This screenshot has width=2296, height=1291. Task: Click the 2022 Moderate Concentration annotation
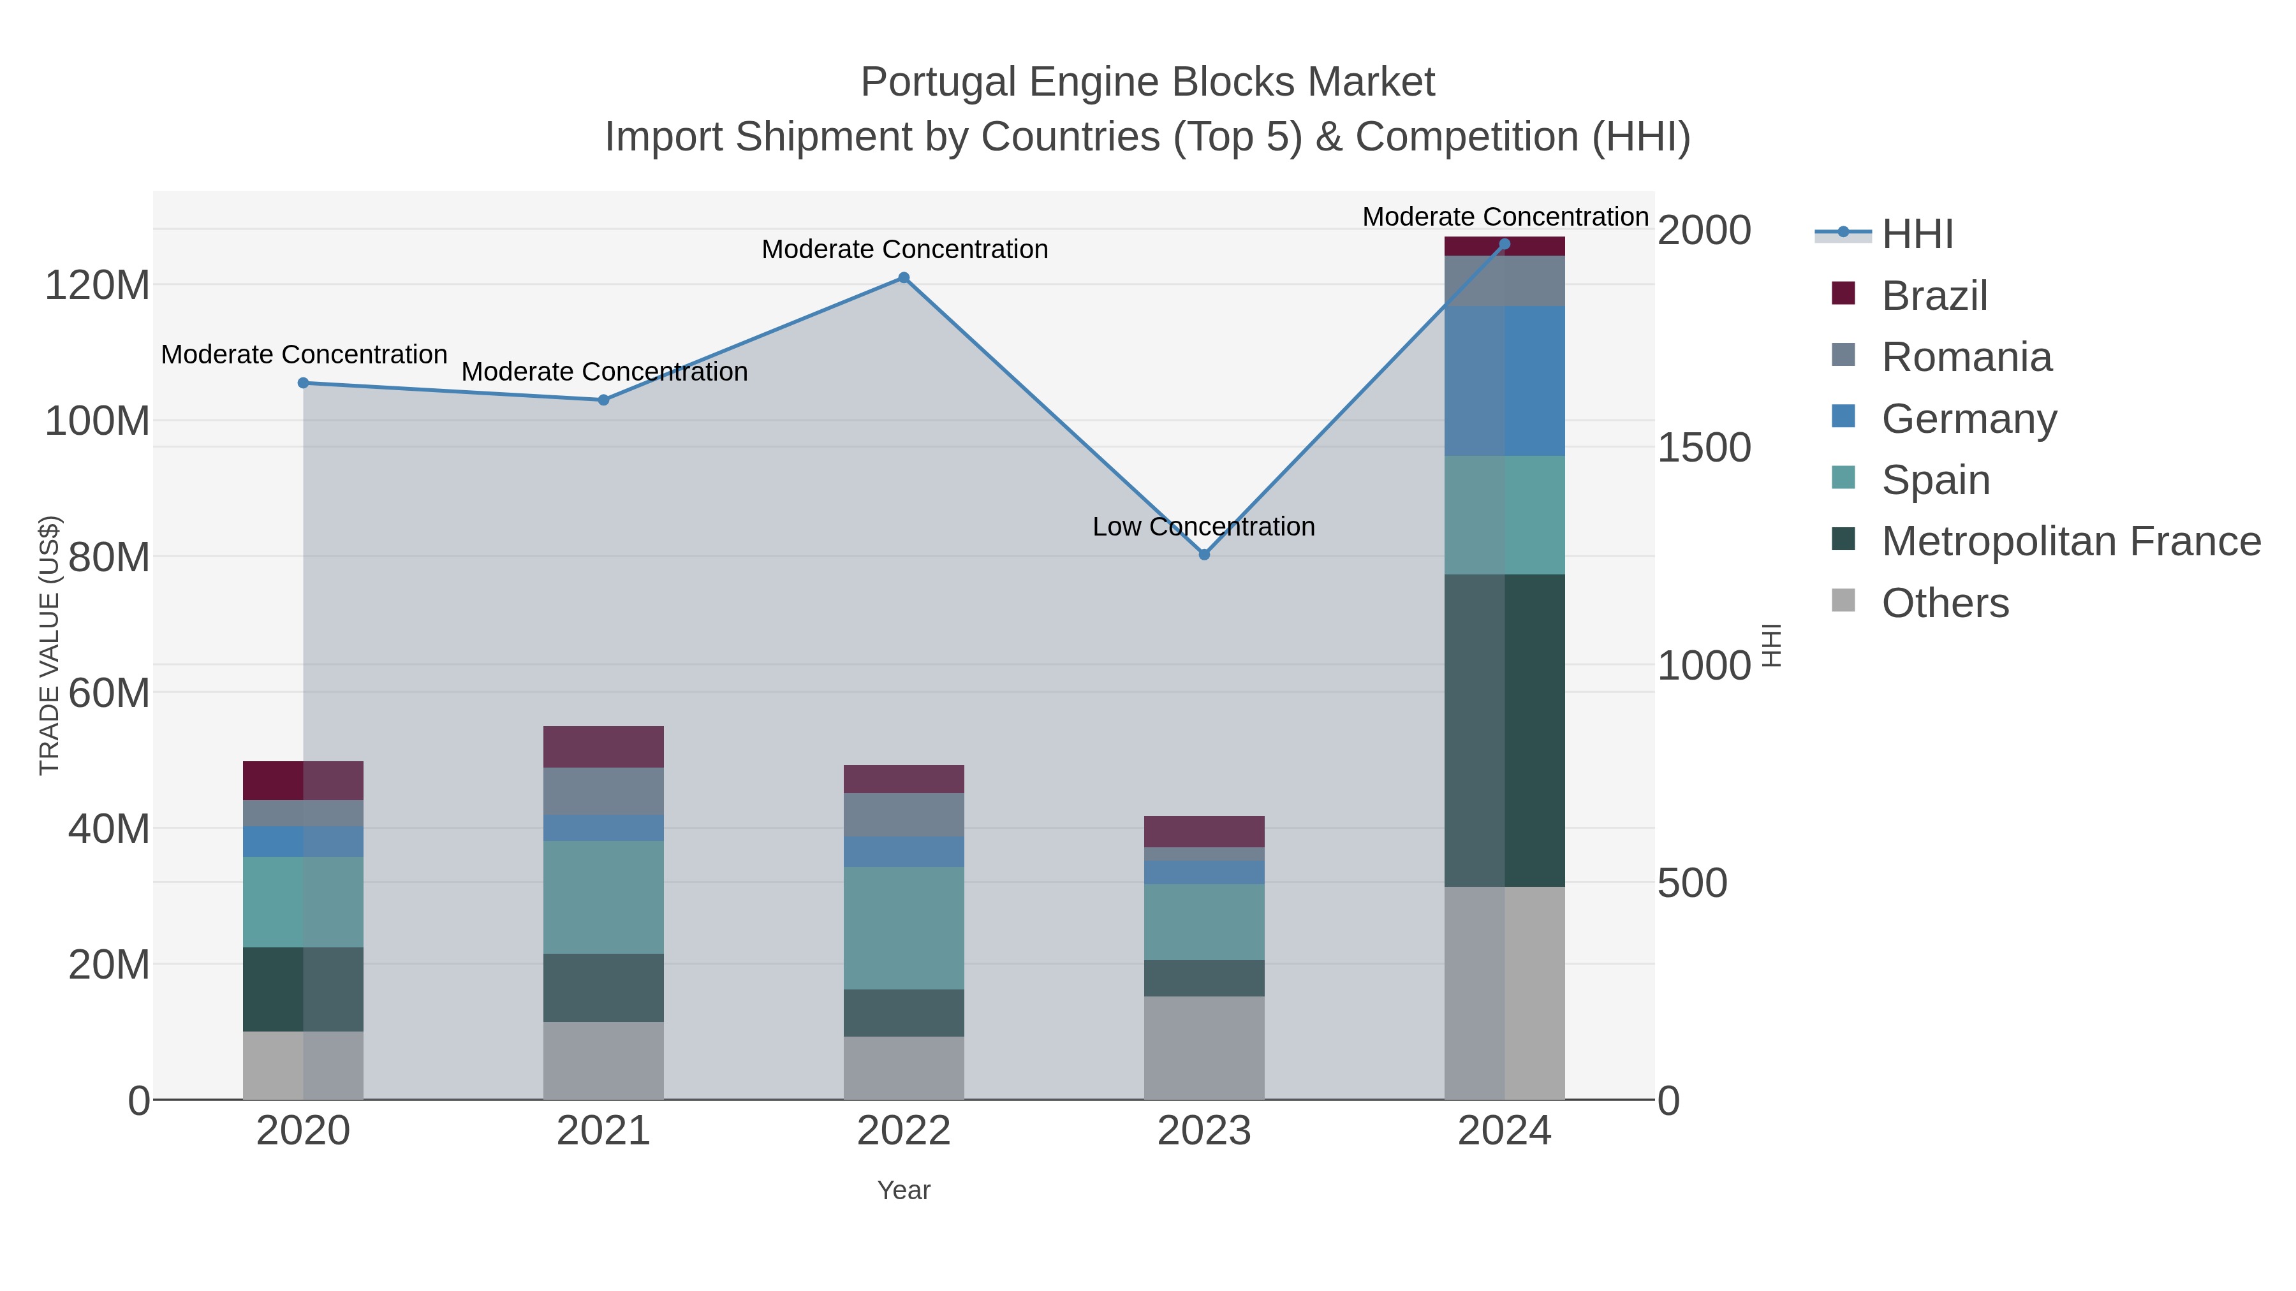904,249
